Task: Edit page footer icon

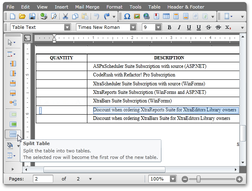Action: (x=186, y=16)
